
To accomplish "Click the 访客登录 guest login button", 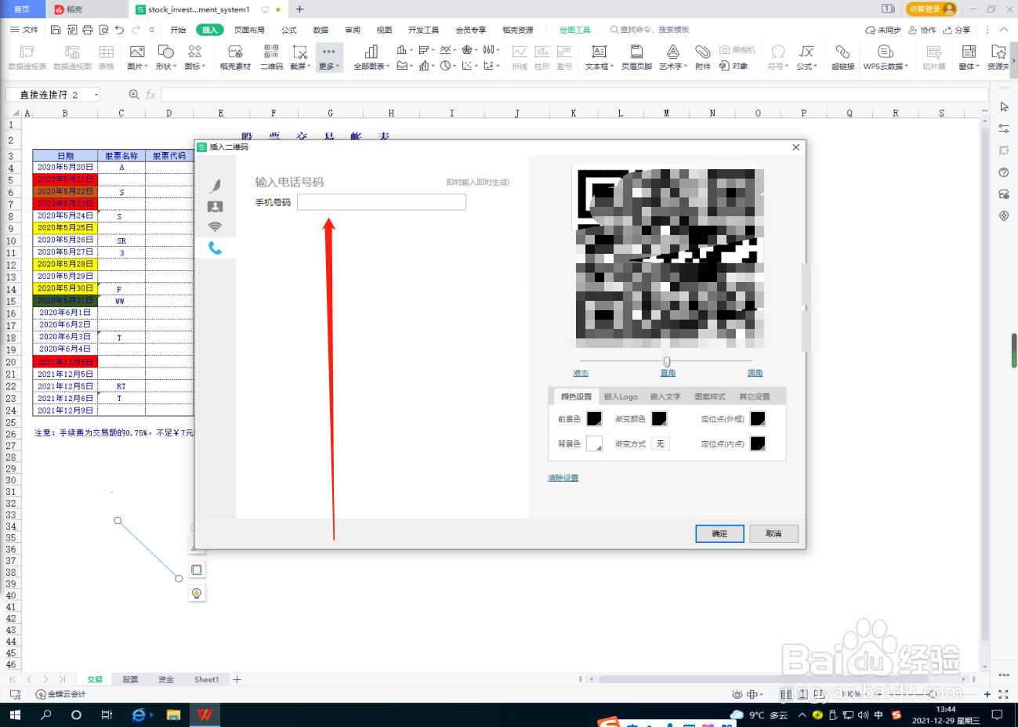I will point(931,9).
